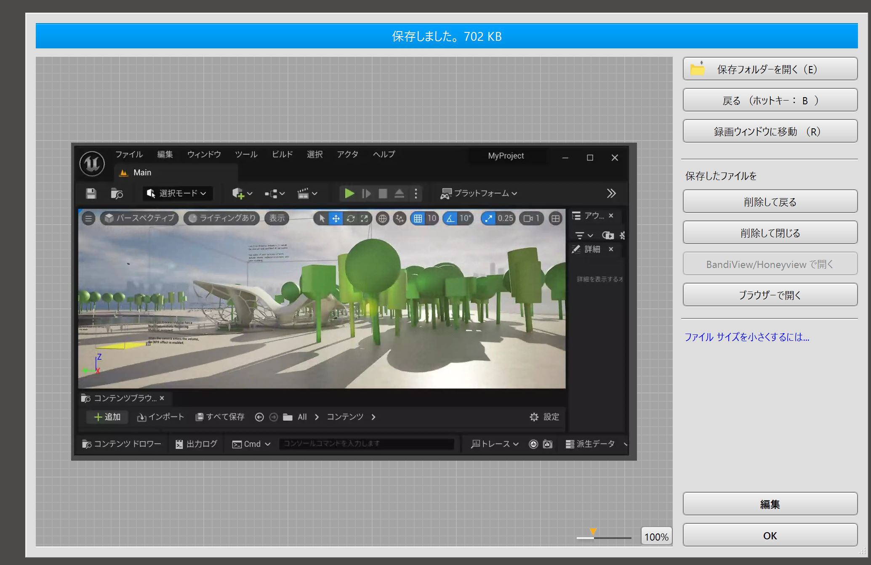Image resolution: width=871 pixels, height=565 pixels.
Task: Choose 削除して閉じる to delete and close
Action: 770,233
